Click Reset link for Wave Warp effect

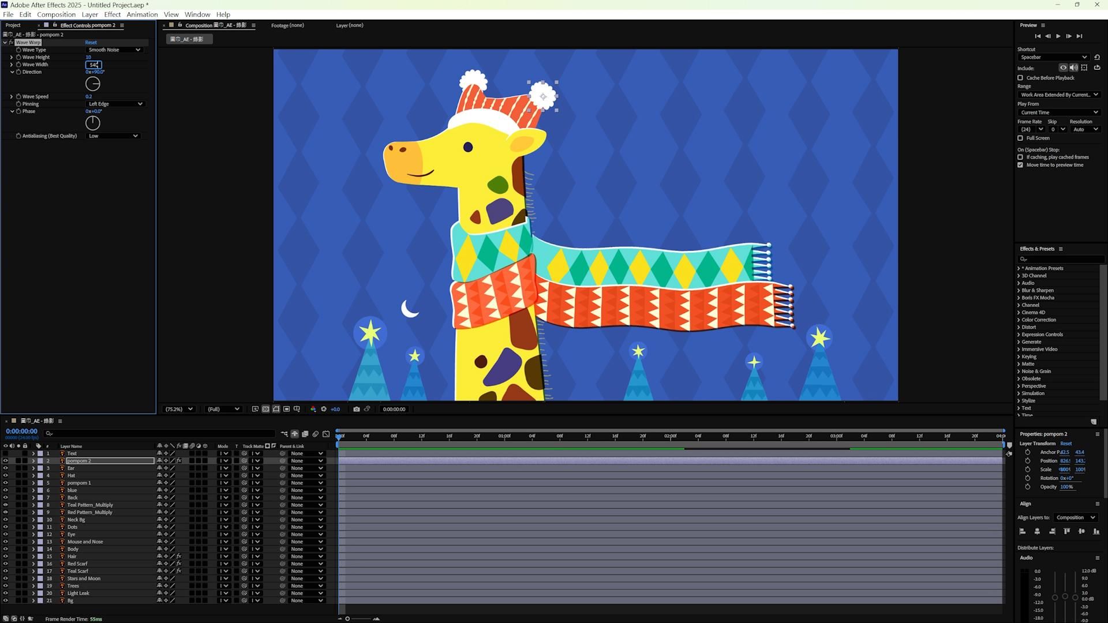91,43
